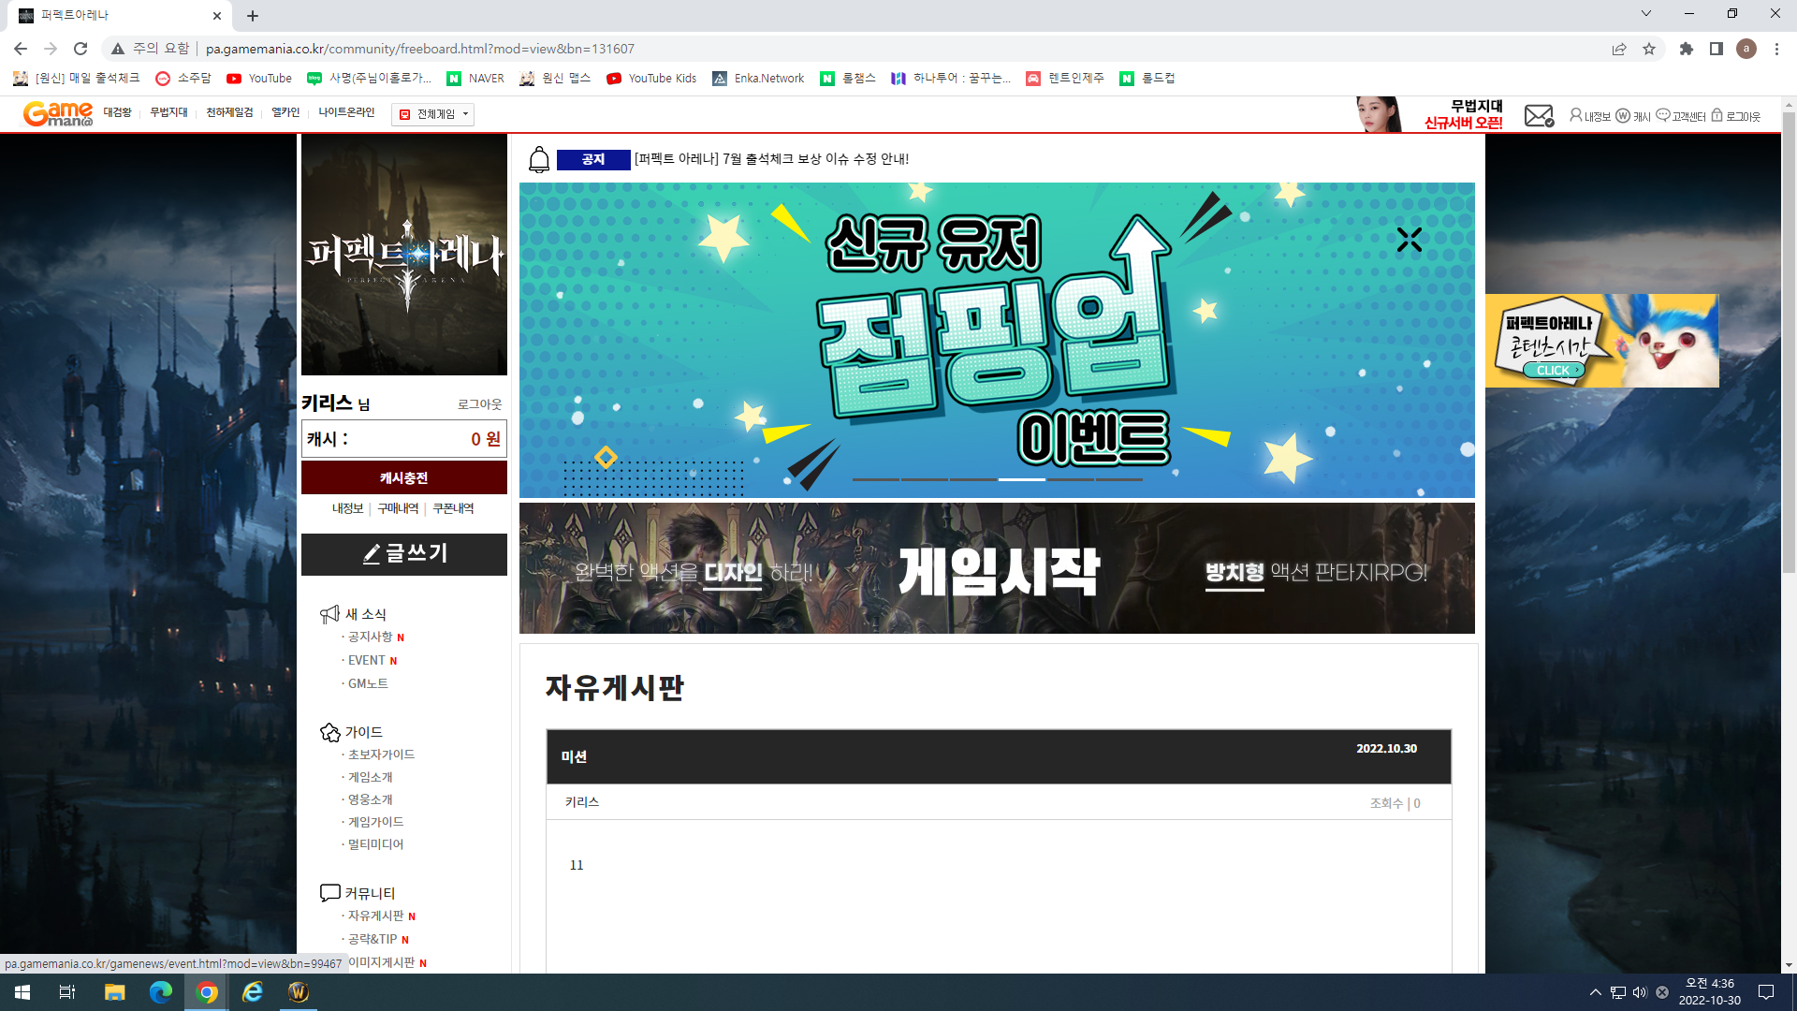This screenshot has width=1797, height=1011.
Task: Open the 7월 출석체크 notice link
Action: 771,159
